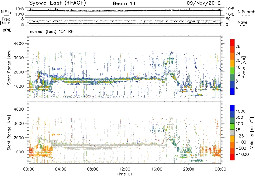The width and height of the screenshot is (255, 176).
Task: Click the date '09/Nov/2012'
Action: [204, 3]
